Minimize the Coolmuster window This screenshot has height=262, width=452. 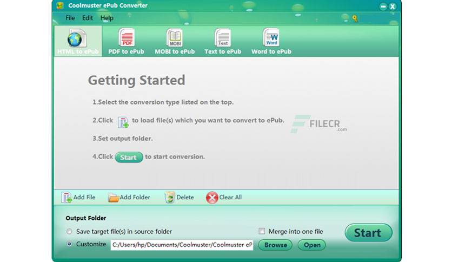coord(383,6)
